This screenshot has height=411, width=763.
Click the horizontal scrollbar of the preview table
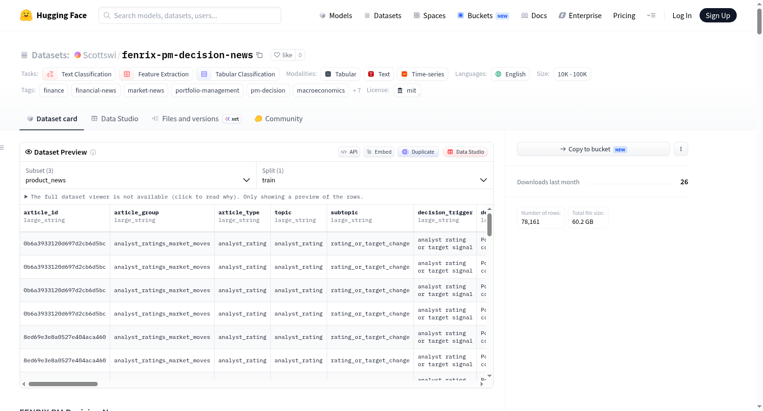[x=63, y=384]
